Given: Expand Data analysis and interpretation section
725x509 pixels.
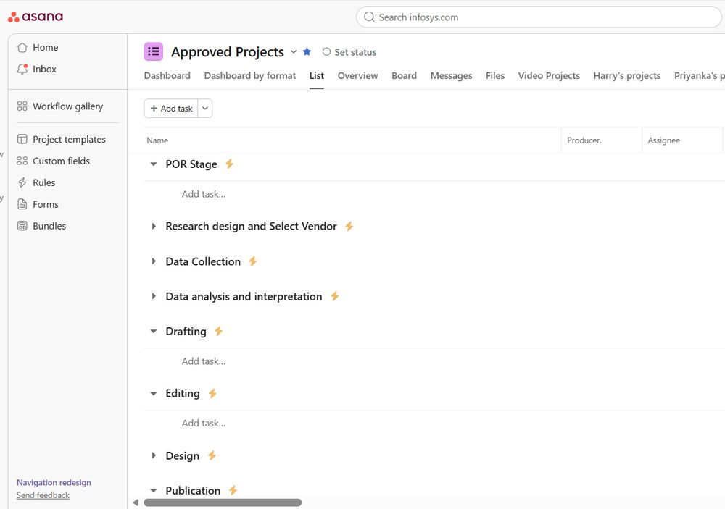Looking at the screenshot, I should 154,297.
